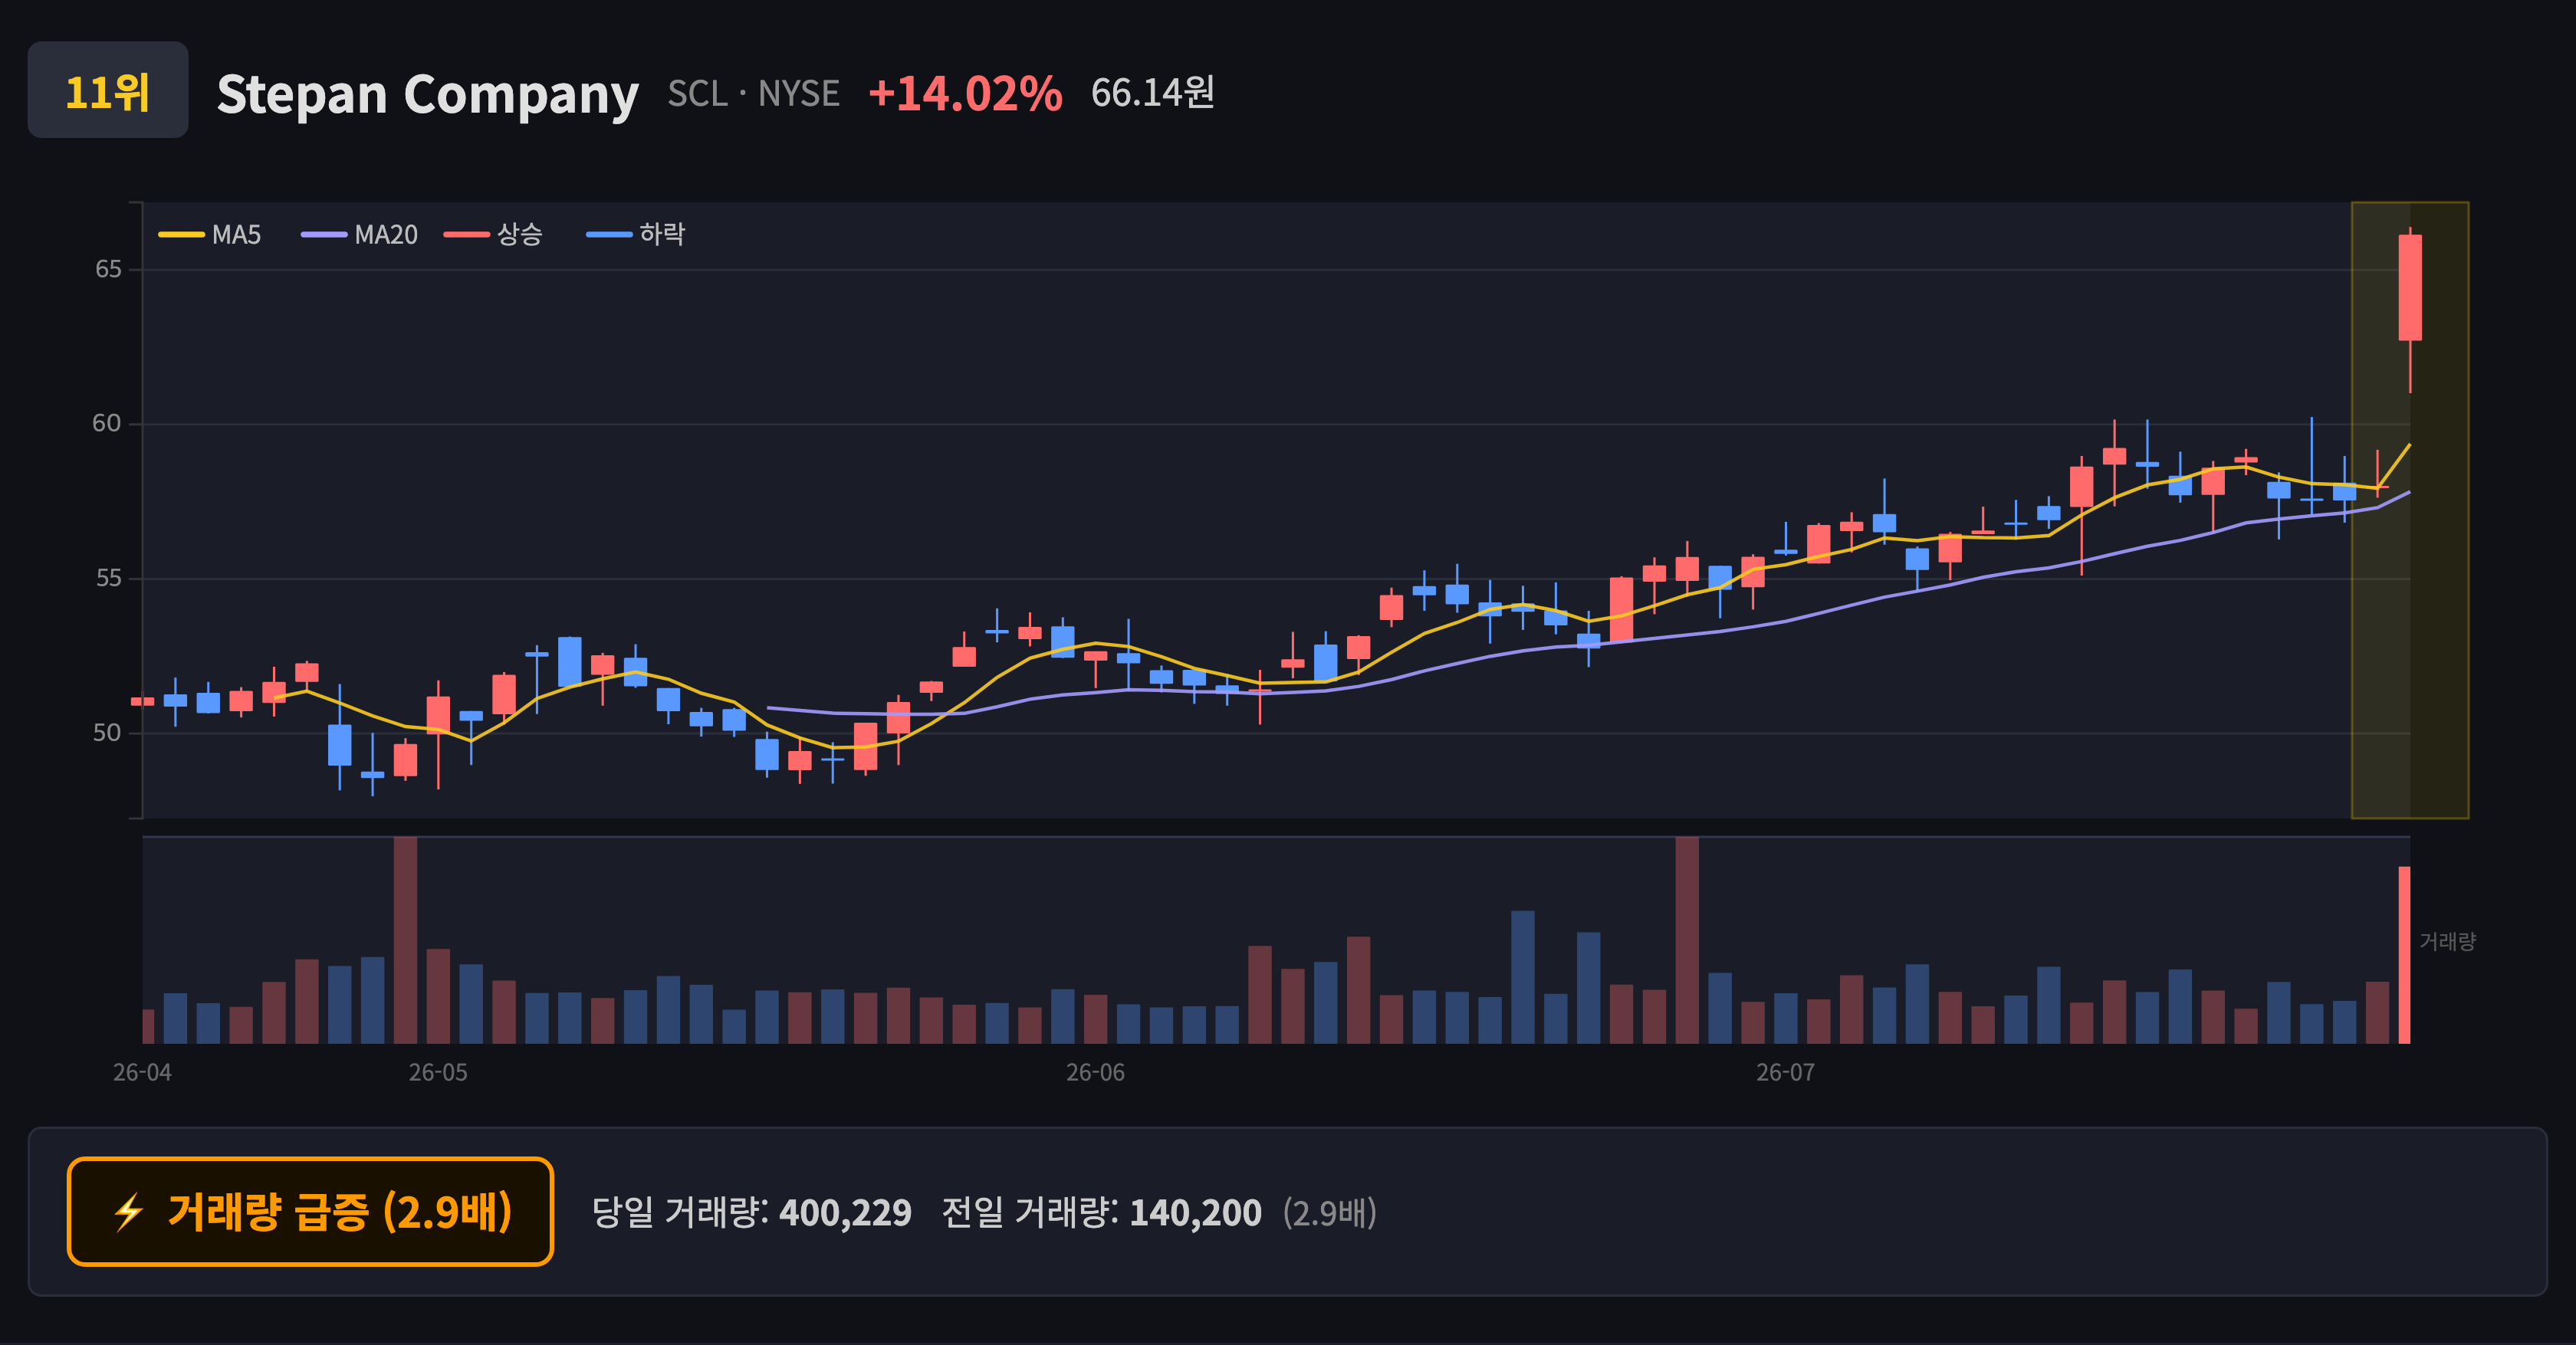Click the red 상승 legend line swatch
The height and width of the screenshot is (1345, 2576).
(x=467, y=235)
